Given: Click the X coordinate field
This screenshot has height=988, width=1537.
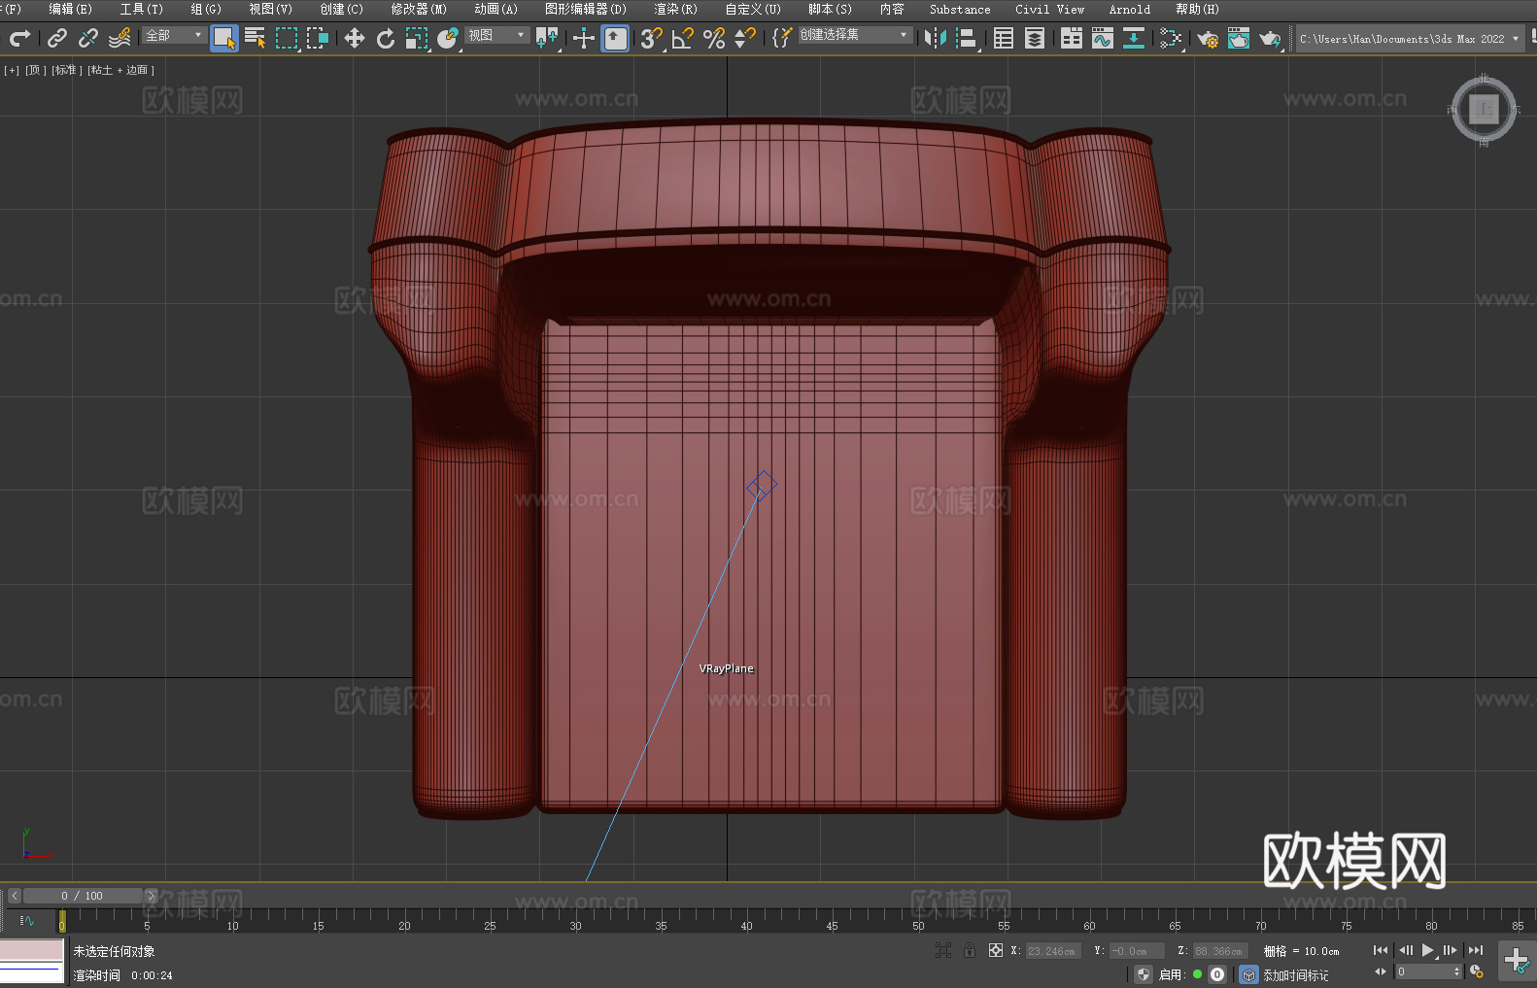Looking at the screenshot, I should pos(1052,951).
